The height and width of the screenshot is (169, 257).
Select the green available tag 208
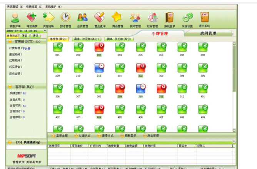(203, 49)
